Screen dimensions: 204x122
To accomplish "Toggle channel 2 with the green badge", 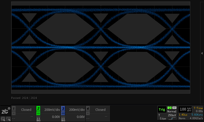I will [38, 108].
